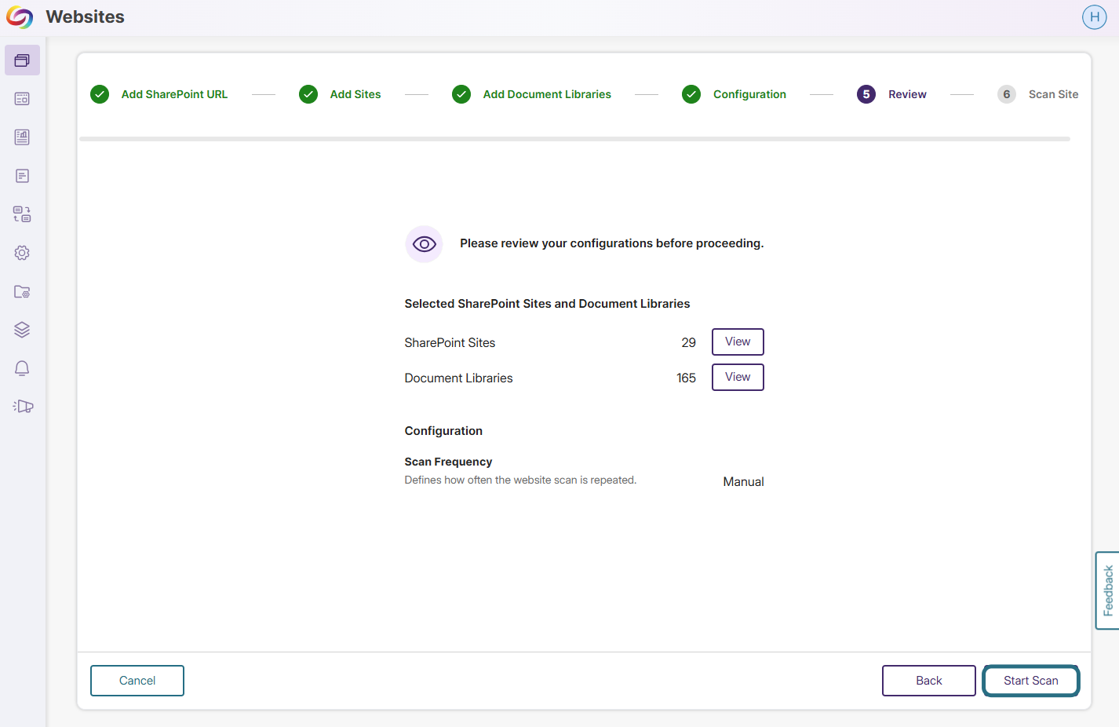Screen dimensions: 1119x727
Task: Open the dashboard panel icon in sidebar
Action: pyautogui.click(x=22, y=99)
